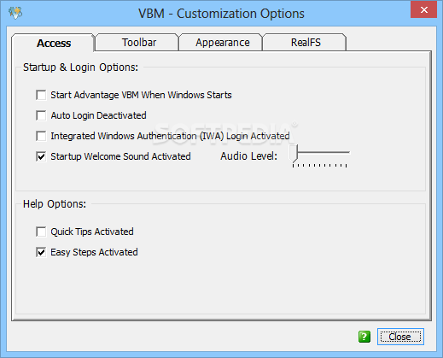Open help with the green question mark icon
The height and width of the screenshot is (358, 443).
364,337
